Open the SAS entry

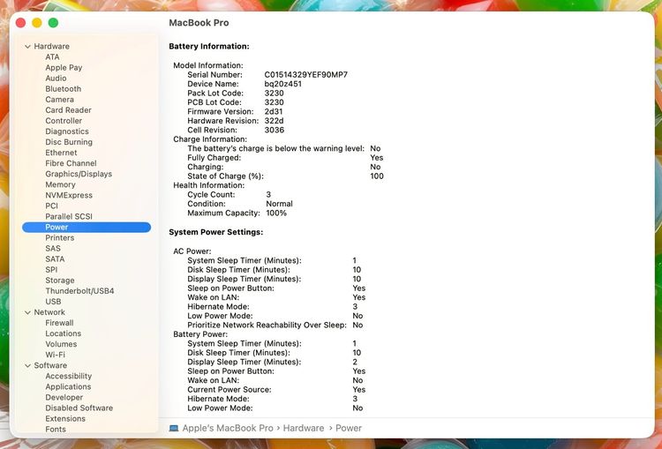coord(53,248)
